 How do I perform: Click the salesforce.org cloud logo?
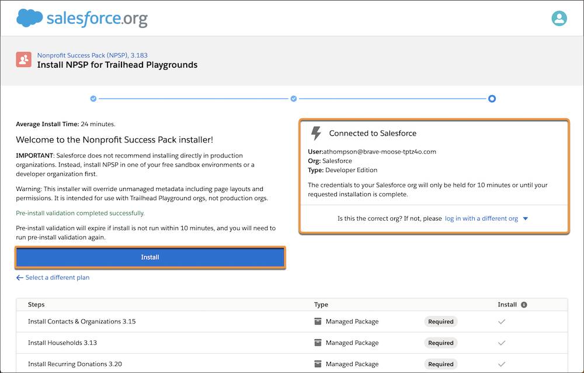coord(82,18)
